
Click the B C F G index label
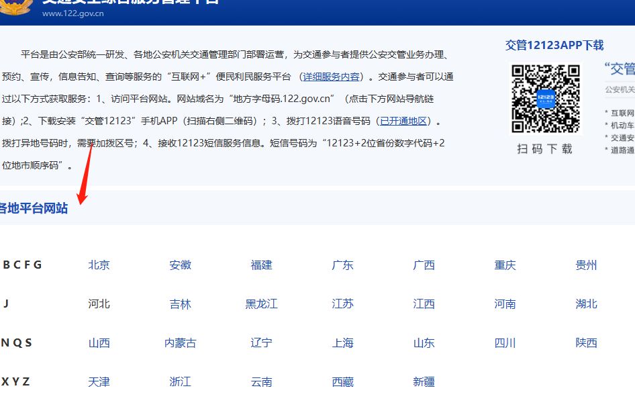click(x=22, y=265)
